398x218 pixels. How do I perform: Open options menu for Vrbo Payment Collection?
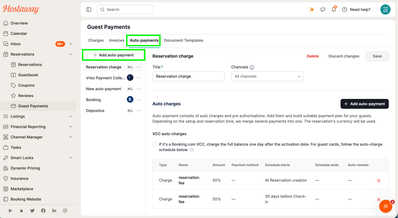139,78
